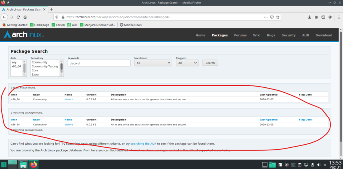Open Packages in Arch navigation bar
Viewport: 343px width, 169px height.
click(220, 35)
